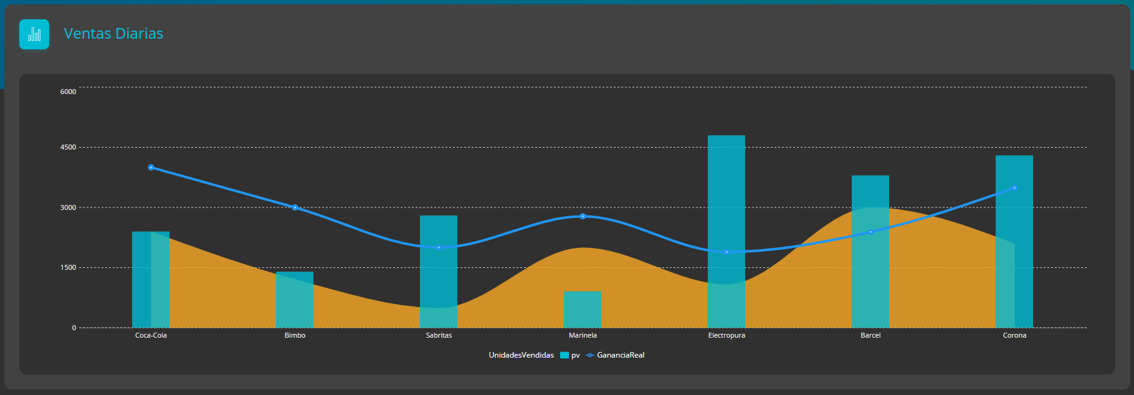Select the Marinela pv bar

pos(583,310)
